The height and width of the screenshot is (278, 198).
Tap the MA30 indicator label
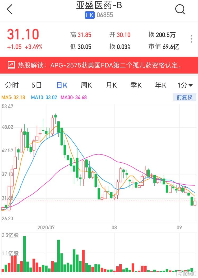(74, 97)
